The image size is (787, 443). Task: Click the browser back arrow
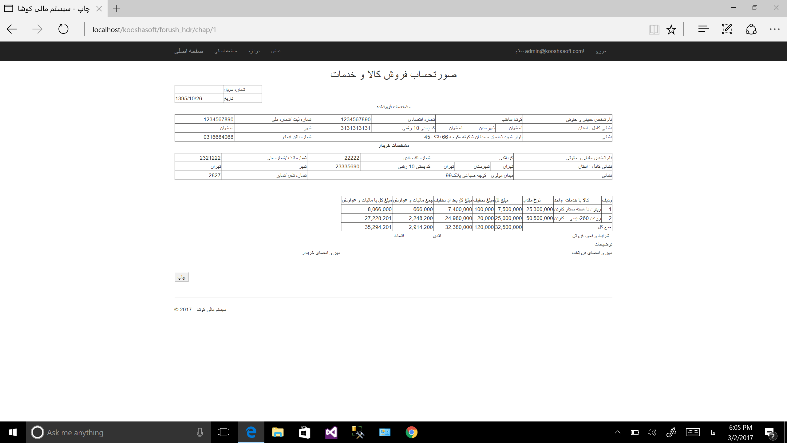coord(12,29)
